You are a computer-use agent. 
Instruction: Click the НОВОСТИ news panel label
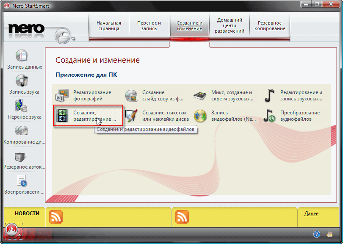[x=27, y=213]
